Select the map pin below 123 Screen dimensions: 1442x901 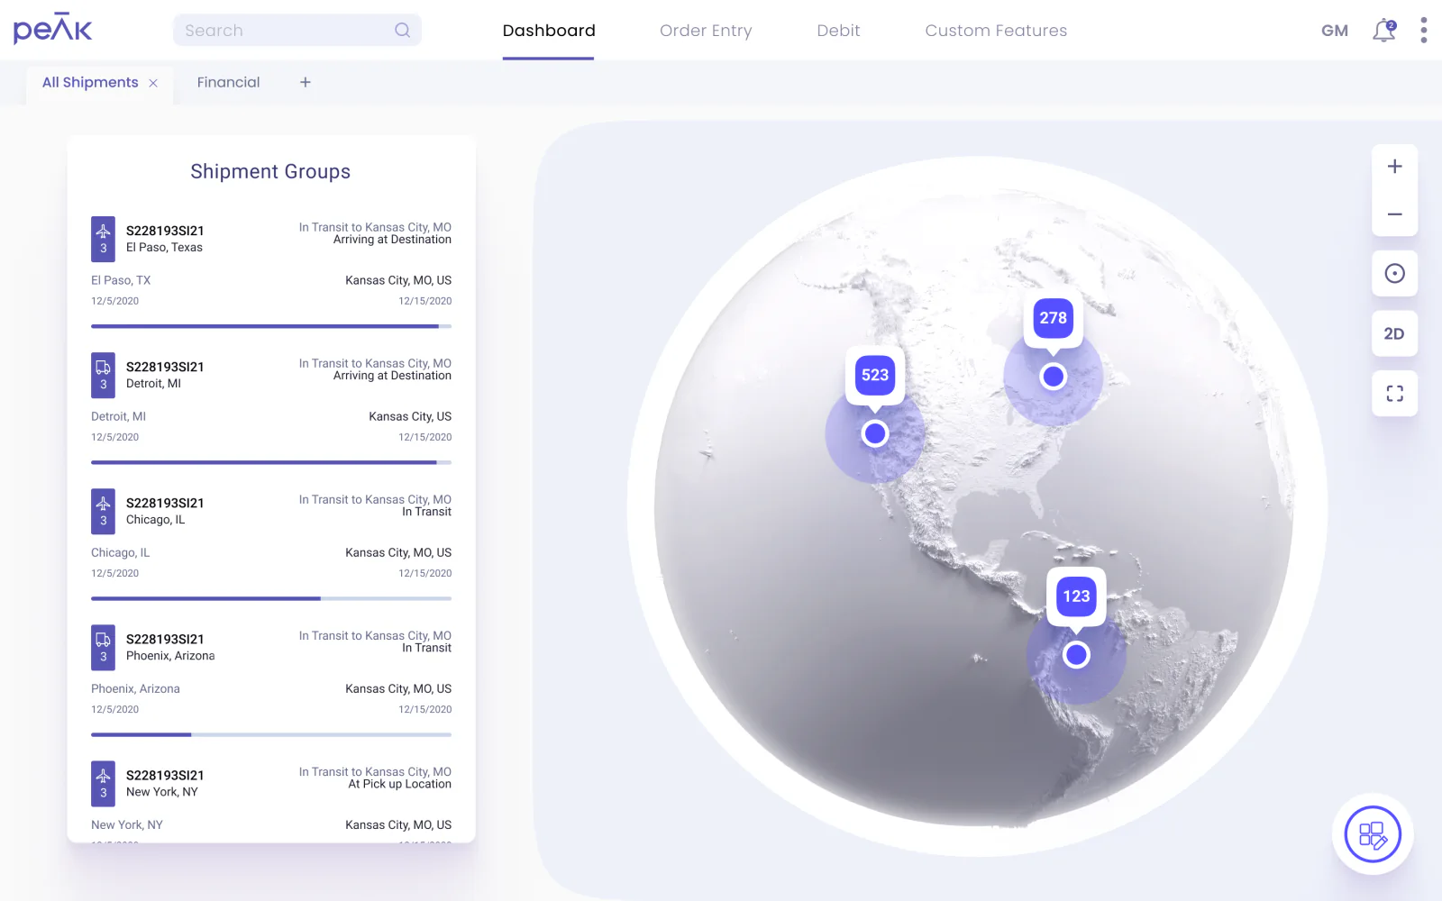click(x=1076, y=654)
